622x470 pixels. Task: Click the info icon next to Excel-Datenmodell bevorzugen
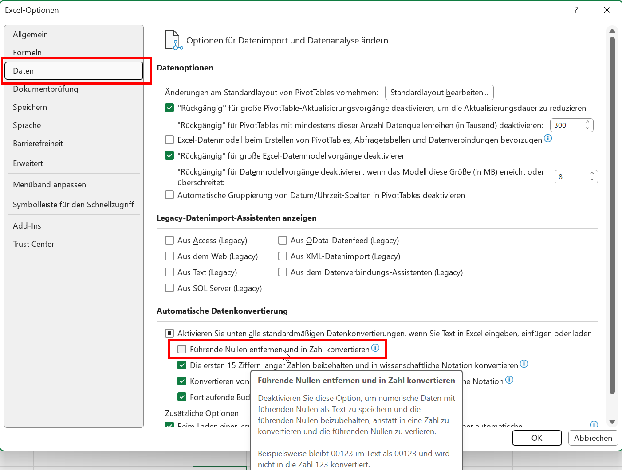pos(548,138)
